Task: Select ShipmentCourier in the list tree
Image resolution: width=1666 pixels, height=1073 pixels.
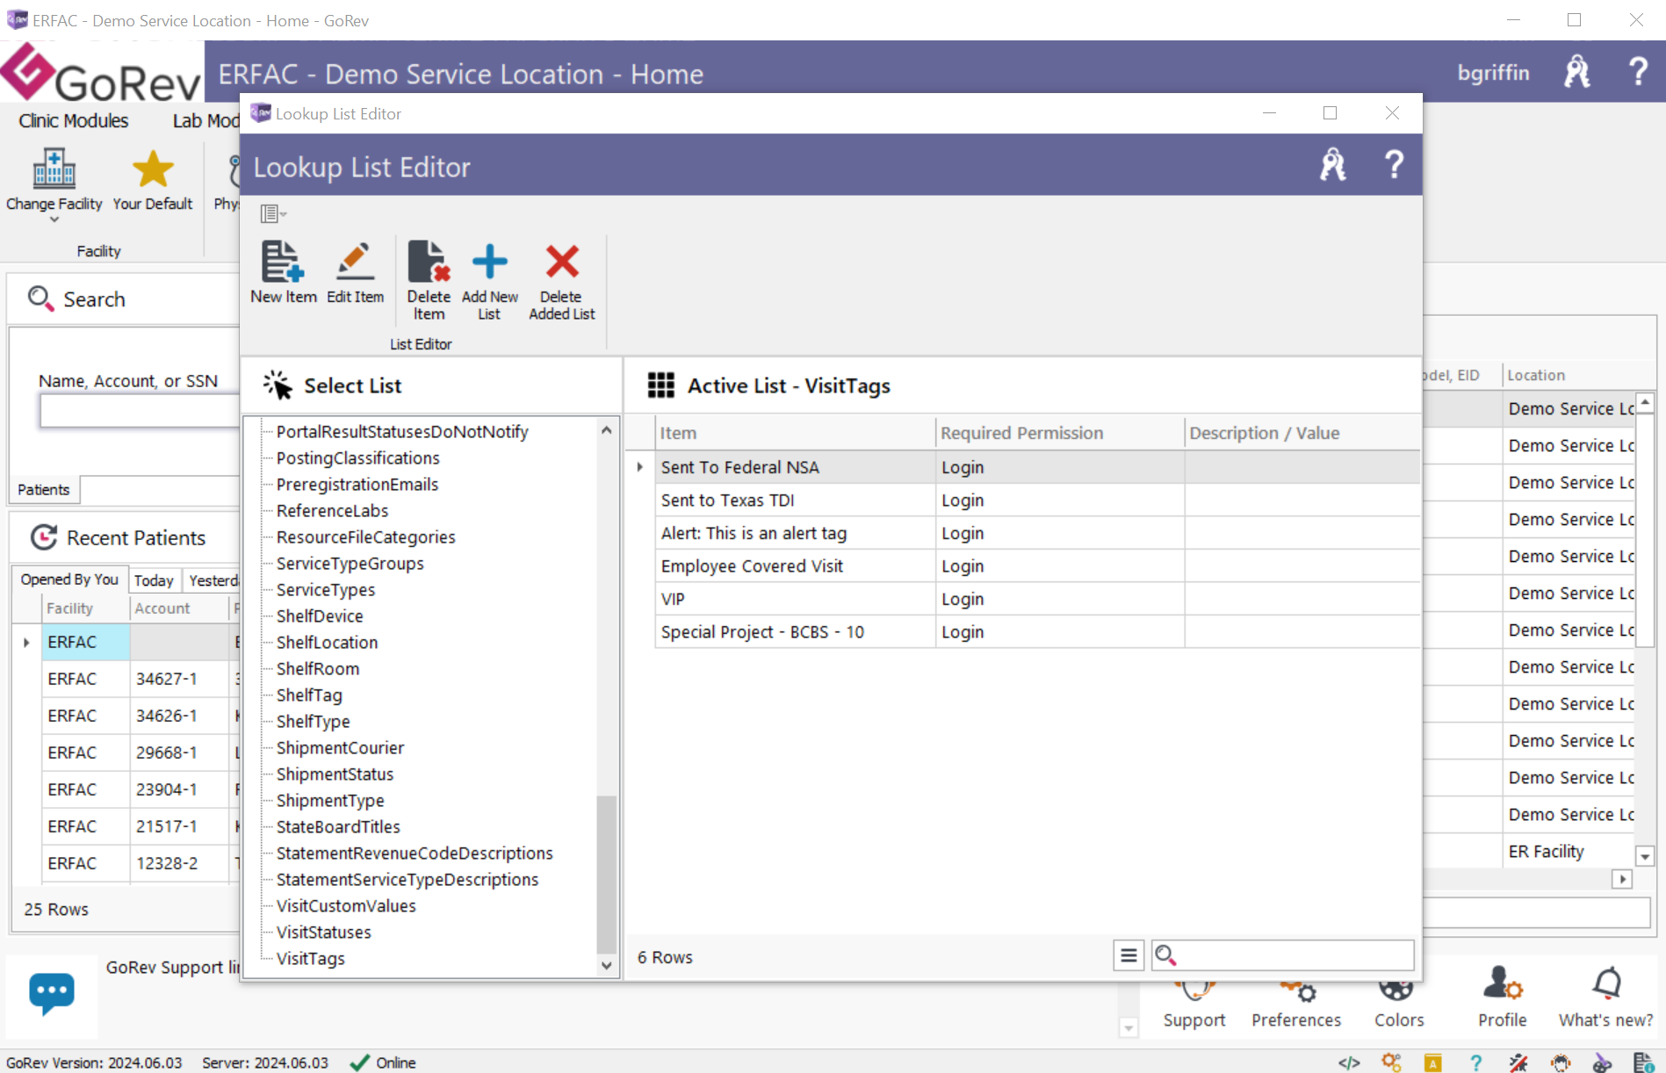Action: tap(341, 748)
